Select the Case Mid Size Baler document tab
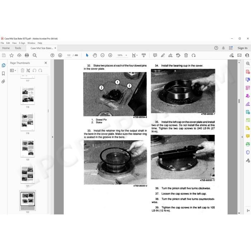The width and height of the screenshot is (251, 251). coord(42,48)
